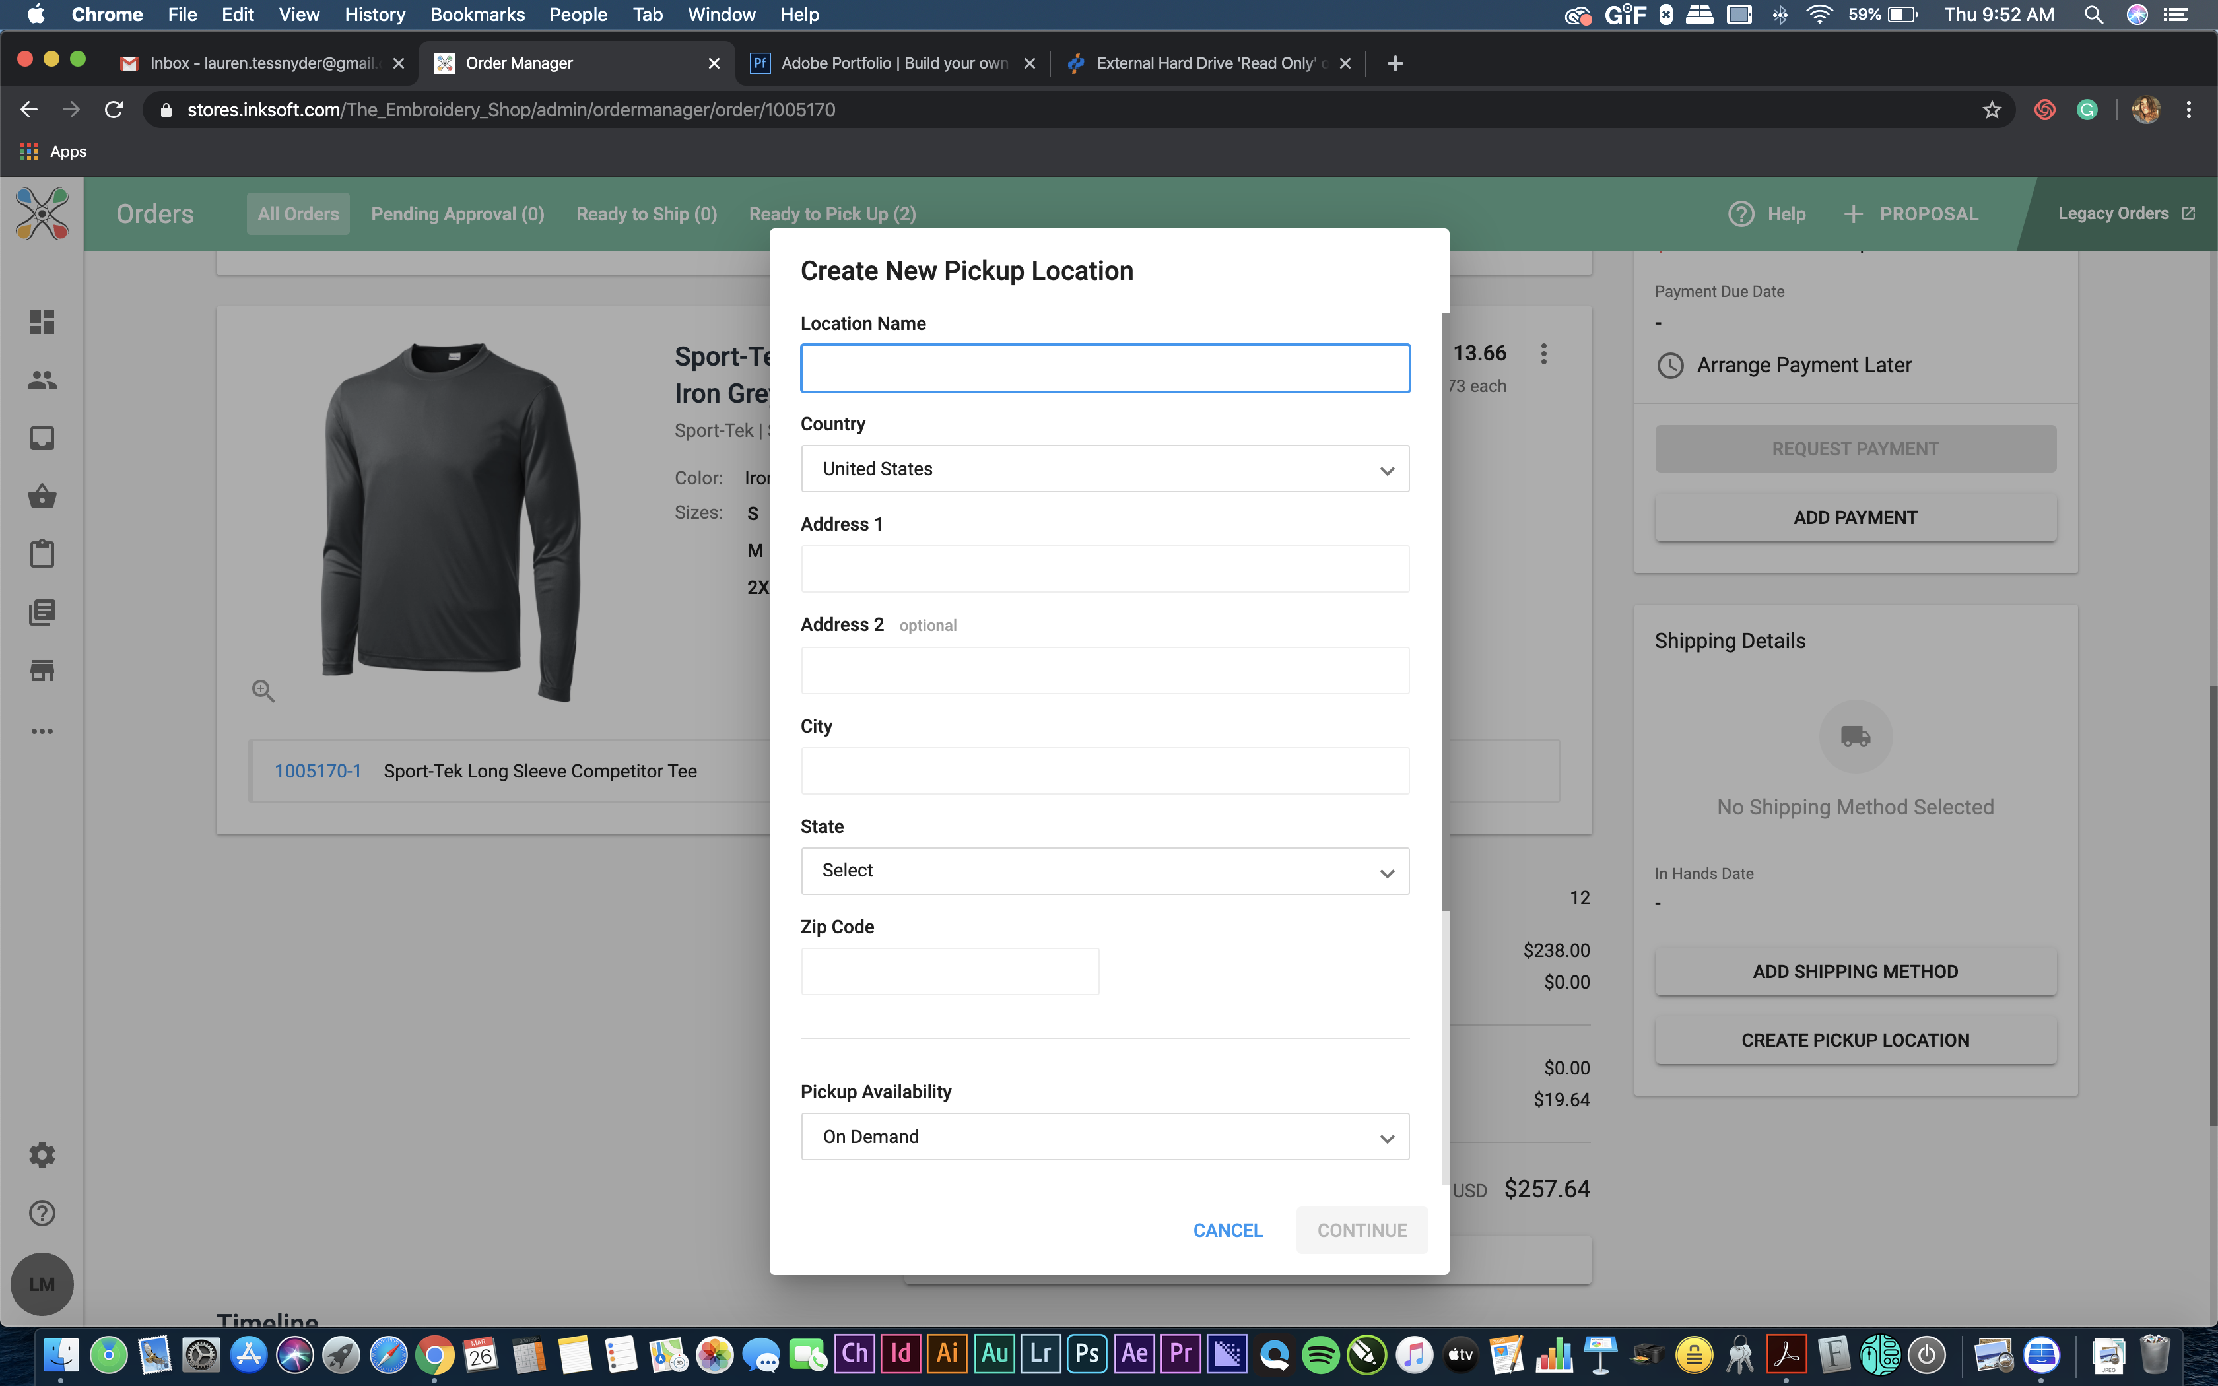This screenshot has height=1386, width=2218.
Task: Open a new Chrome tab
Action: click(x=1395, y=63)
